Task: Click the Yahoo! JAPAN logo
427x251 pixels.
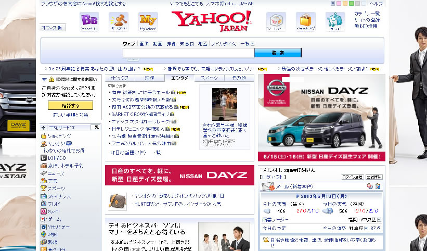Action: point(211,21)
